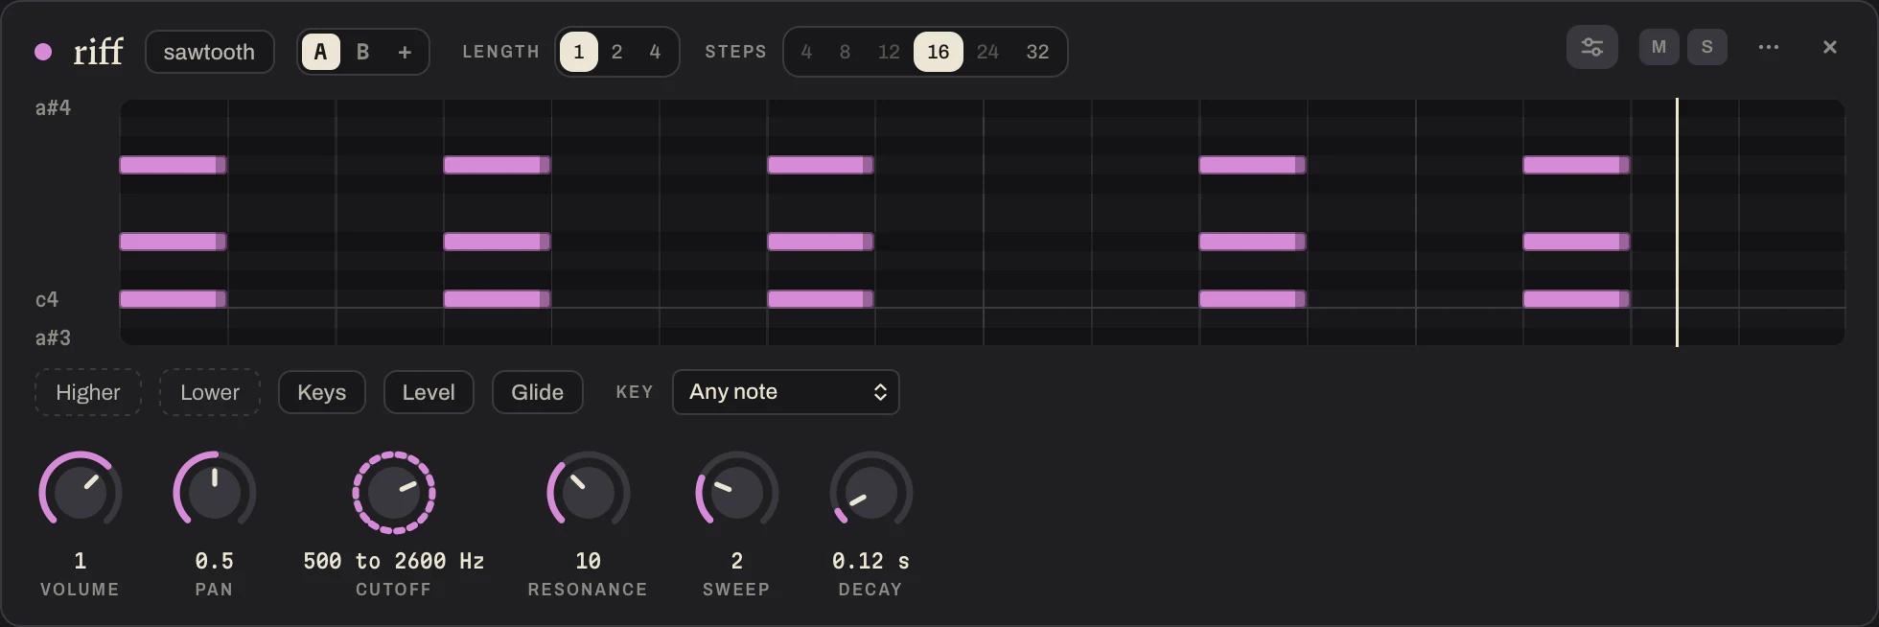Click the cutoff value 500 to 2600 Hz
The image size is (1879, 627).
pos(394,561)
